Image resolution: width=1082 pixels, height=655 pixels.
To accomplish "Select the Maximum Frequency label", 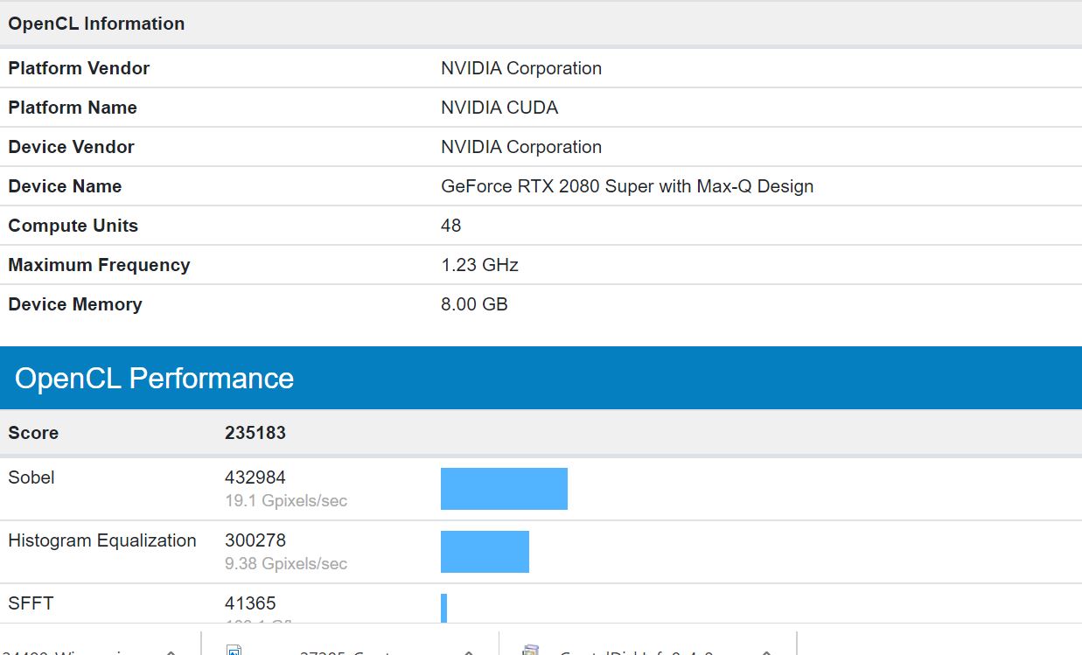I will [x=99, y=265].
